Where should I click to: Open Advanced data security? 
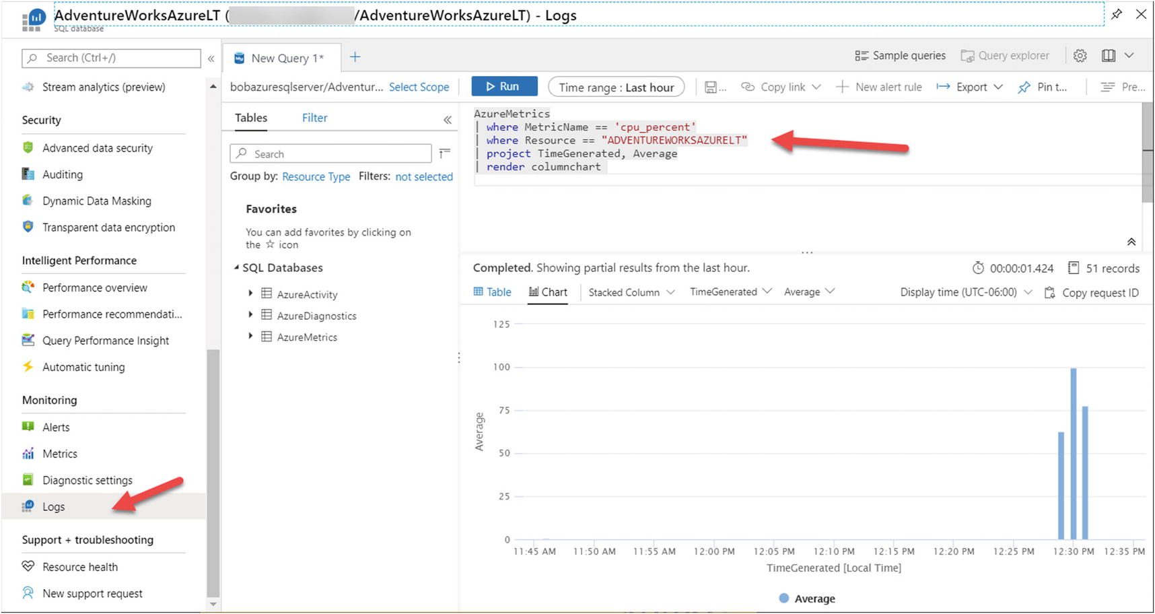coord(97,148)
